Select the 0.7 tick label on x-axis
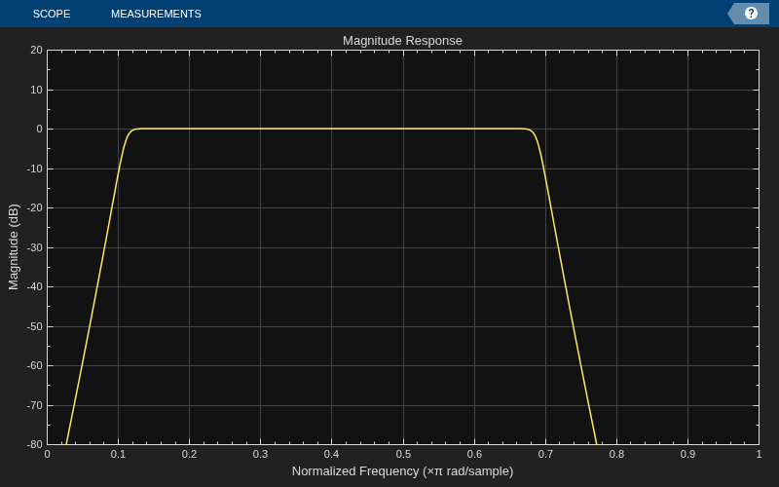 tap(545, 454)
